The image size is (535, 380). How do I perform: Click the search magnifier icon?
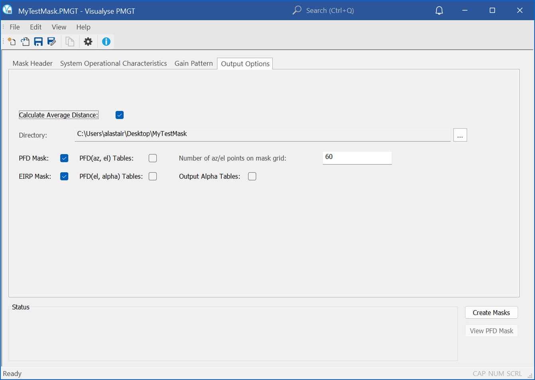(x=297, y=10)
